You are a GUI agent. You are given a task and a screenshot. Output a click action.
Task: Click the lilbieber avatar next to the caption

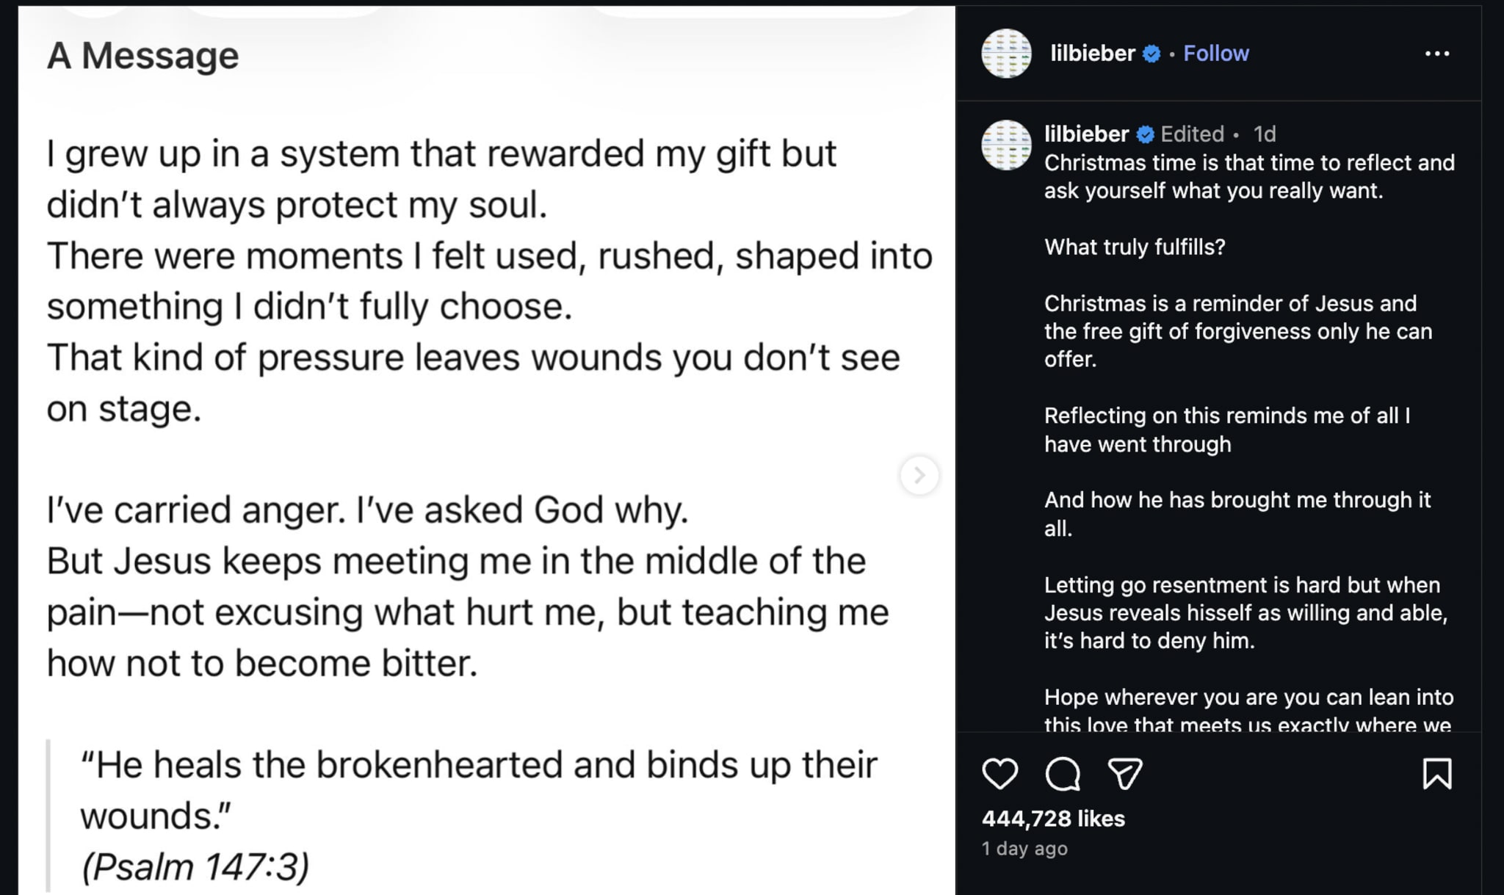tap(1006, 137)
